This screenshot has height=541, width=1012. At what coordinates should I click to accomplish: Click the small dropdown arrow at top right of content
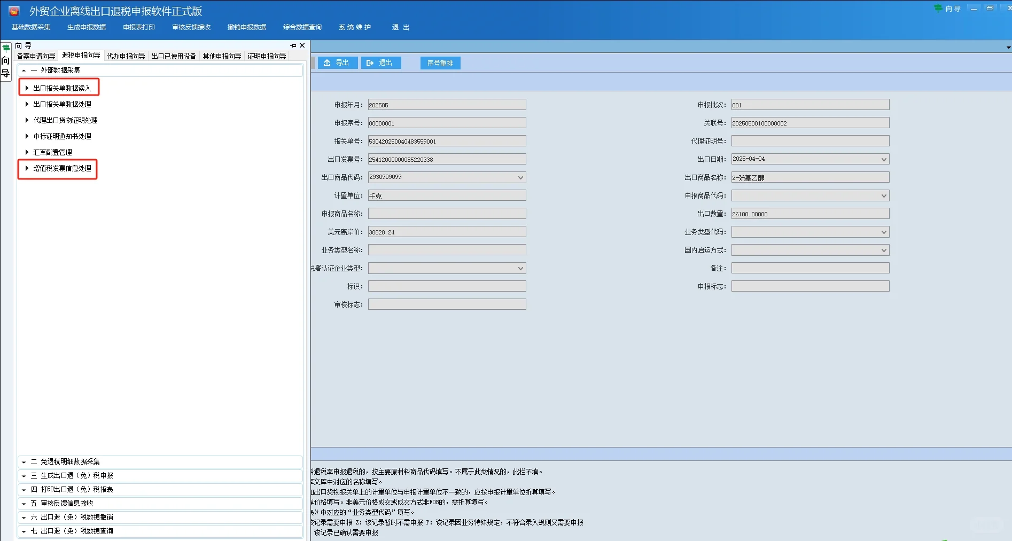pyautogui.click(x=1008, y=48)
